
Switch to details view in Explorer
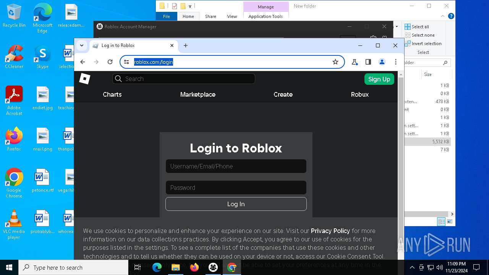(x=441, y=222)
